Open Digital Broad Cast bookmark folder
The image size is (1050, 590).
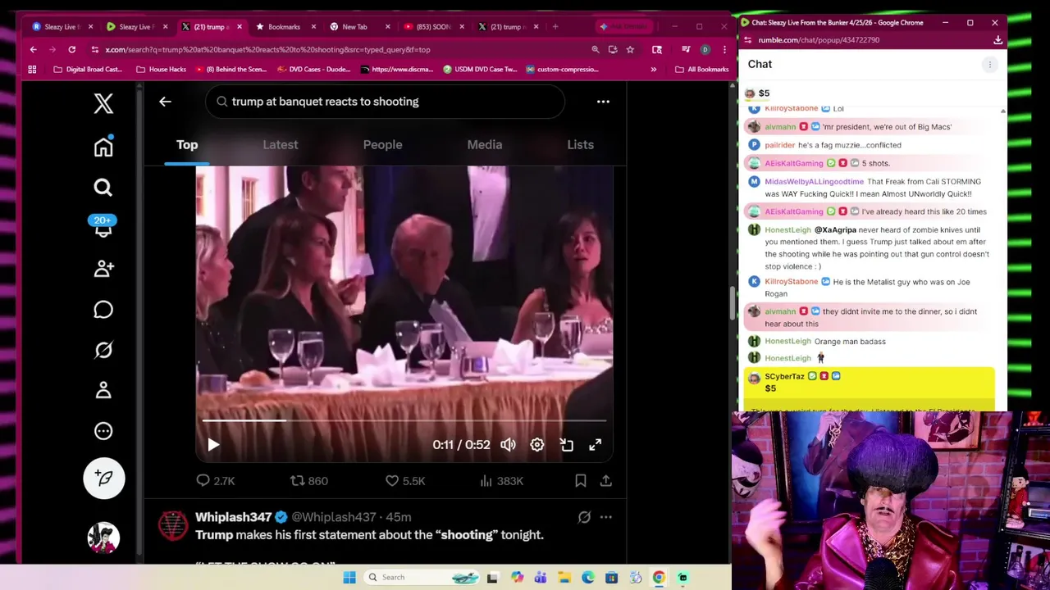(x=88, y=70)
